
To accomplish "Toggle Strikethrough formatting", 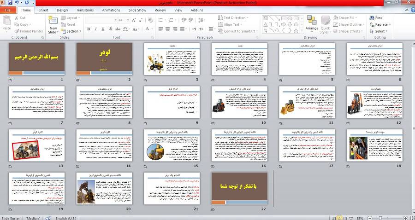I will tap(118, 29).
